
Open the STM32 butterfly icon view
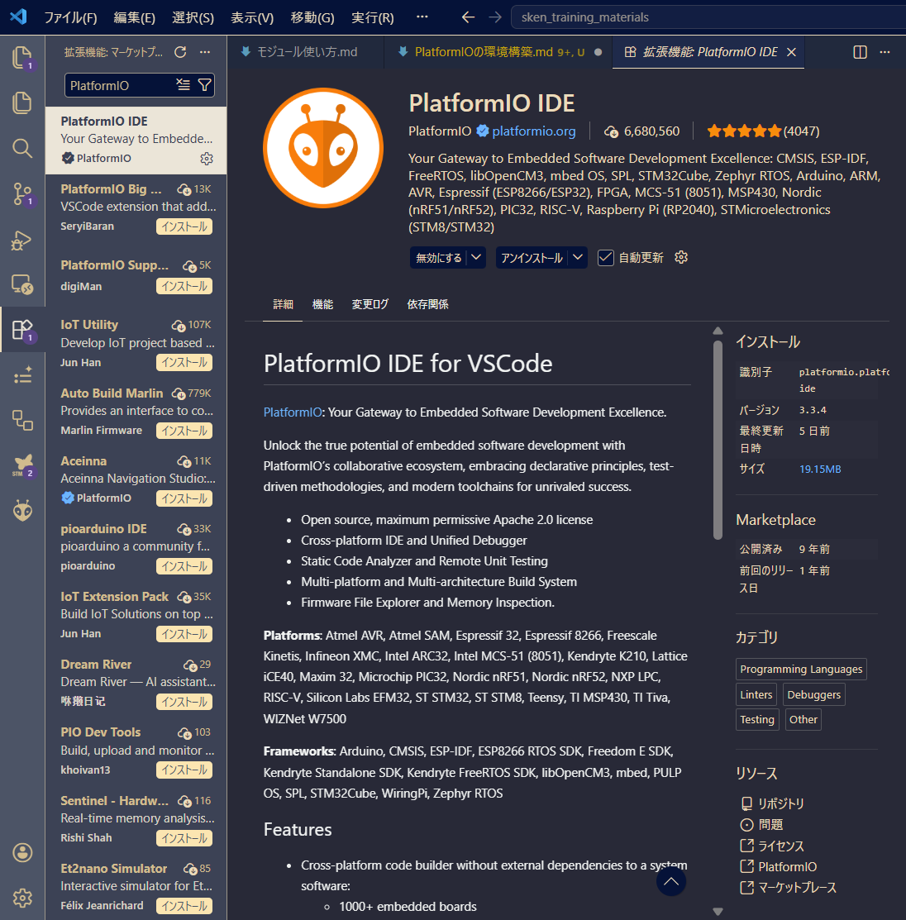[22, 465]
